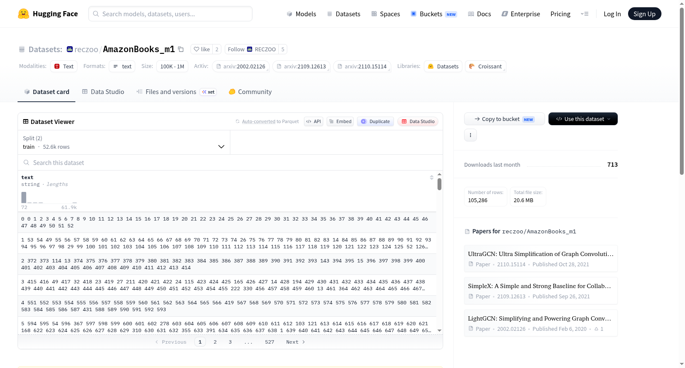Viewport: 685px width, 368px height.
Task: Open arxiv:2110.15114 tag
Action: (362, 66)
